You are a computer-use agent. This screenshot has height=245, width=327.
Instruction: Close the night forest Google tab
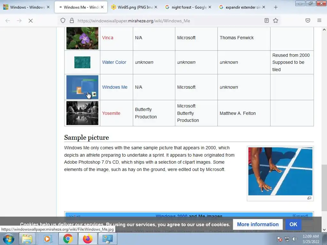(210, 7)
